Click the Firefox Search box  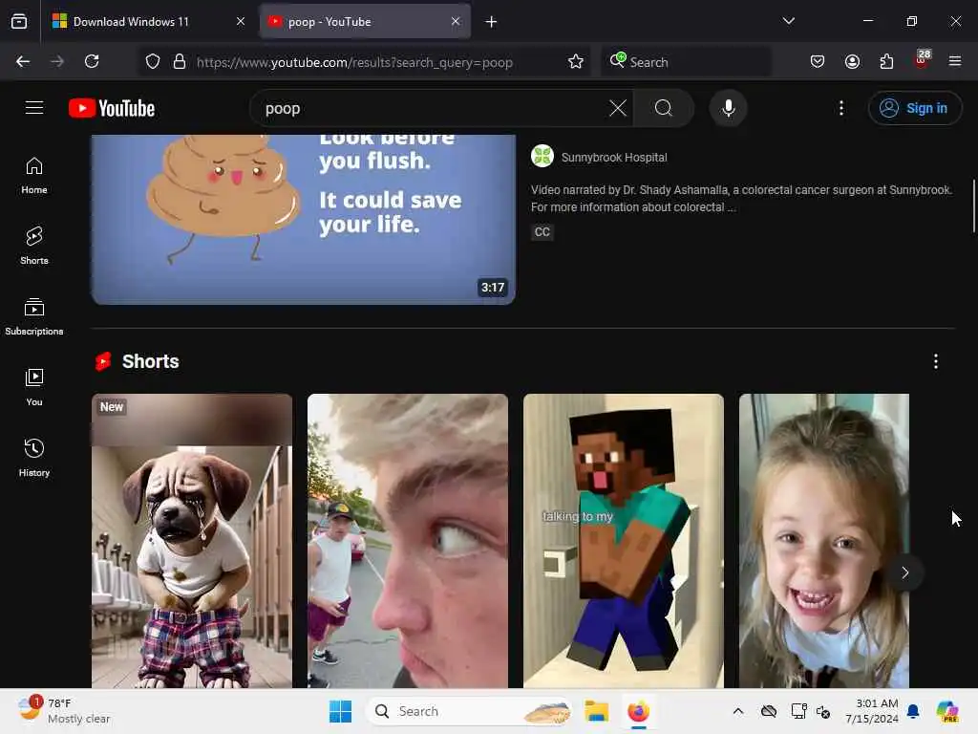[x=686, y=62]
